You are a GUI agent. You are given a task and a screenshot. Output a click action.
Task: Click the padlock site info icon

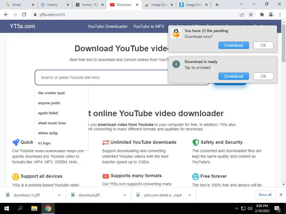coord(35,14)
